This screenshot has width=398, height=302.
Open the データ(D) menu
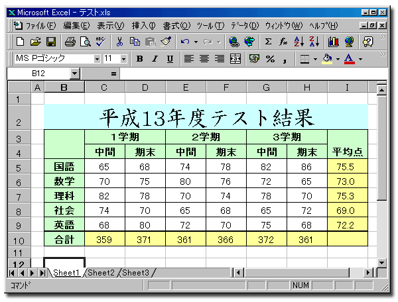245,25
